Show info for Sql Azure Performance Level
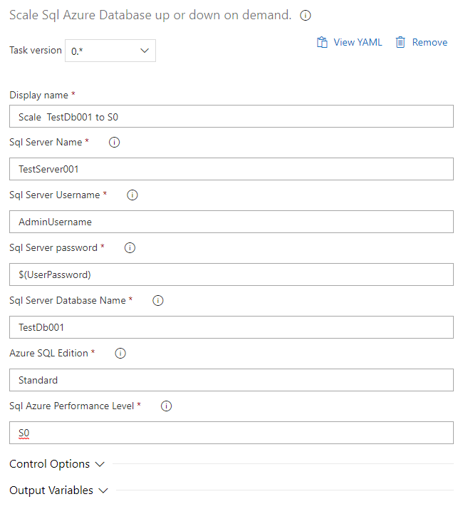The height and width of the screenshot is (514, 468). 167,406
